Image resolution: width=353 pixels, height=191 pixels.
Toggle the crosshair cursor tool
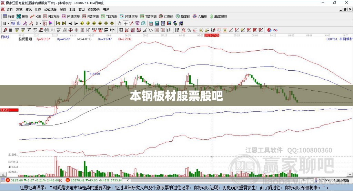pyautogui.click(x=125, y=23)
